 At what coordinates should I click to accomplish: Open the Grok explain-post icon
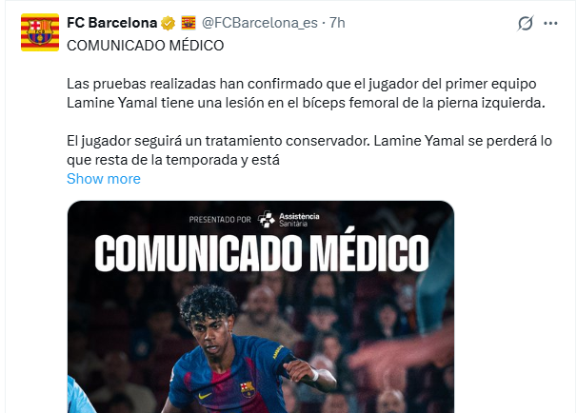[526, 22]
